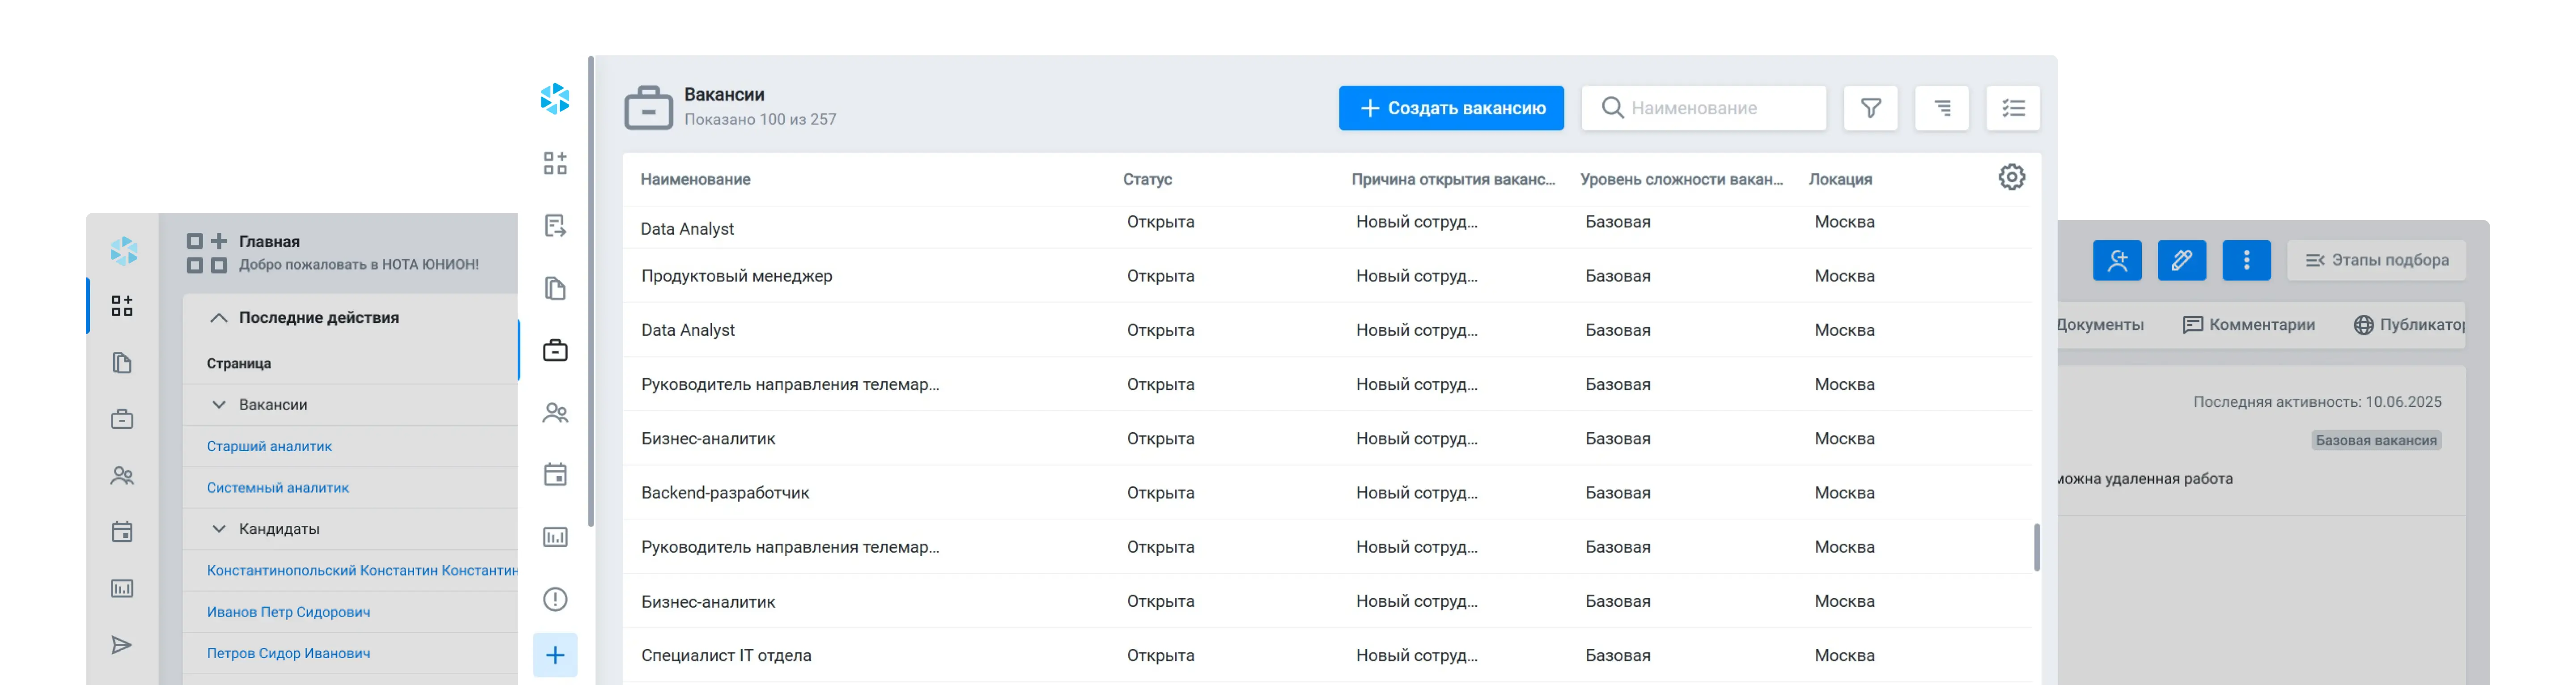Image resolution: width=2576 pixels, height=685 pixels.
Task: Click the Страница column label in the Главная window
Action: tap(239, 364)
